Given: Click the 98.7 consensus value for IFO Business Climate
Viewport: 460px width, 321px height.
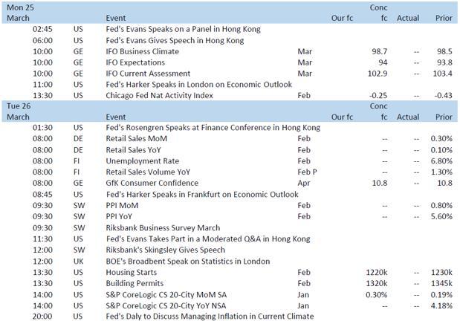Looking at the screenshot, I should [379, 52].
